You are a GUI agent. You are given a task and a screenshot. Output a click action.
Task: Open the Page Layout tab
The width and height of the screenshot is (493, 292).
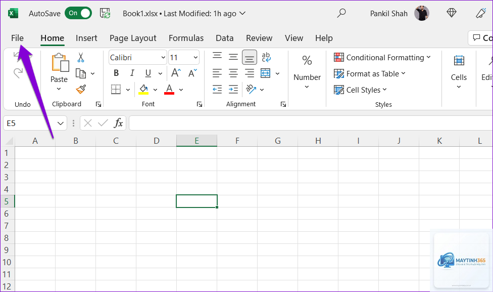click(133, 38)
